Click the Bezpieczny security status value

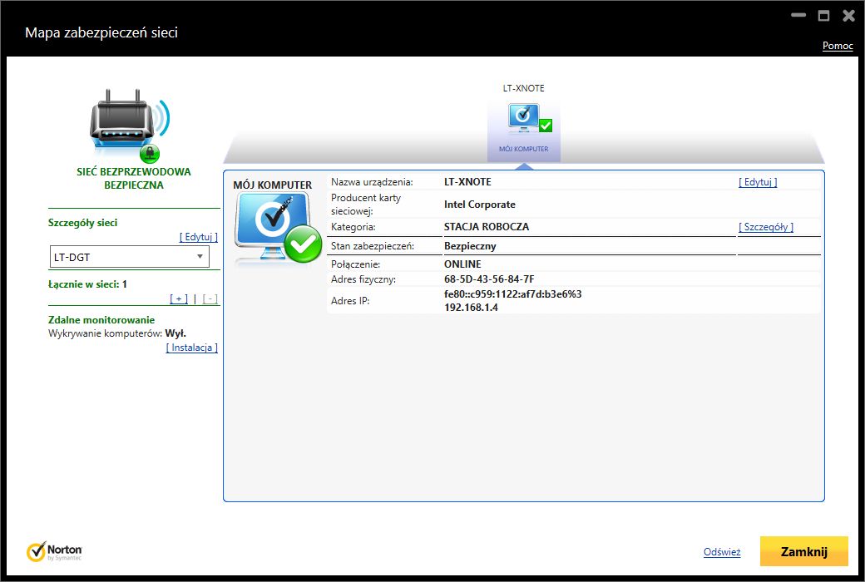click(470, 246)
